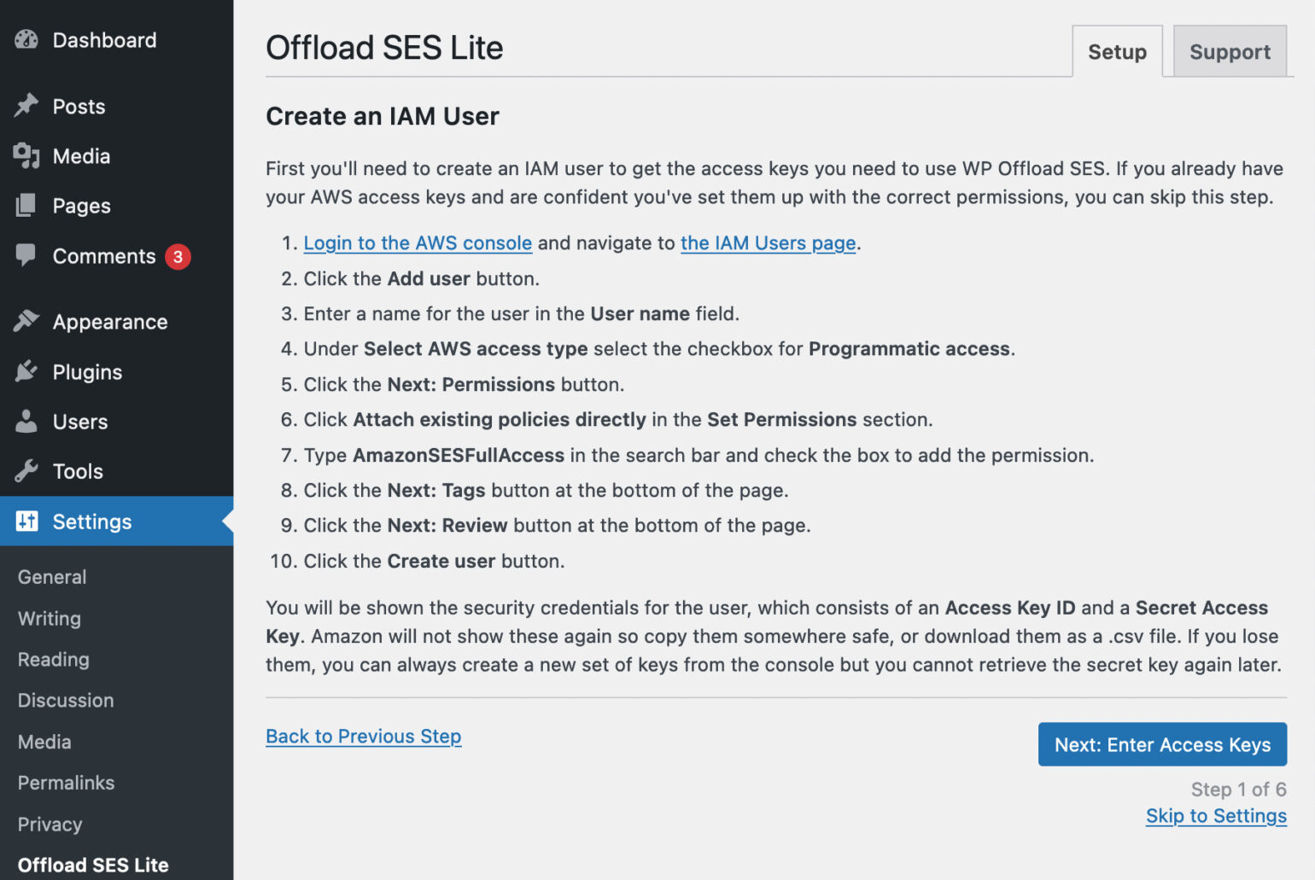Click the Comments speech bubble icon

click(x=26, y=255)
